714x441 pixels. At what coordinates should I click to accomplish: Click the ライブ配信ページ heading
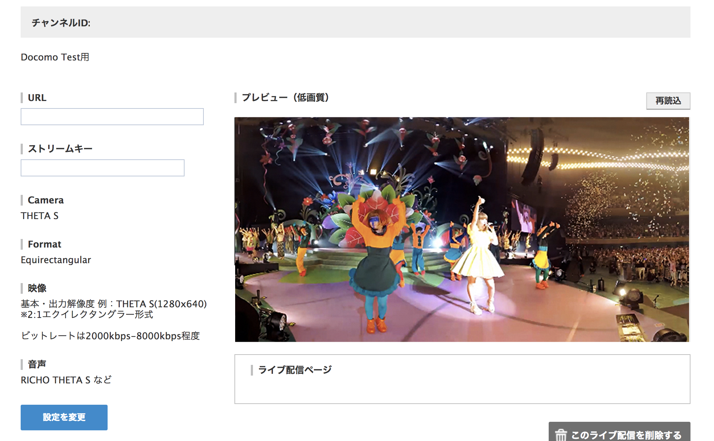coord(295,370)
